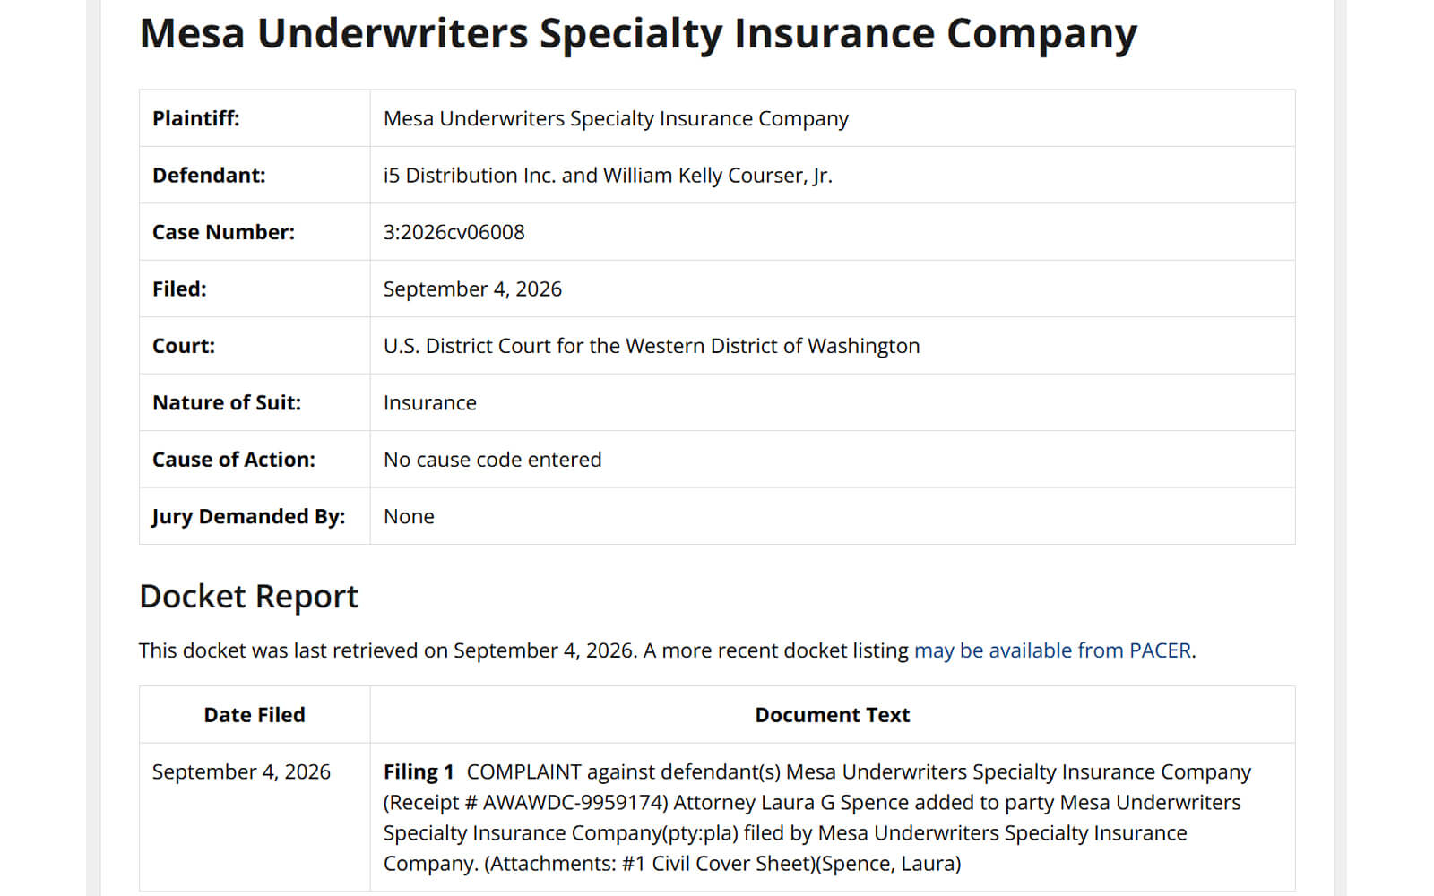Click the Case Number: row label
The width and height of the screenshot is (1434, 896).
click(x=223, y=232)
